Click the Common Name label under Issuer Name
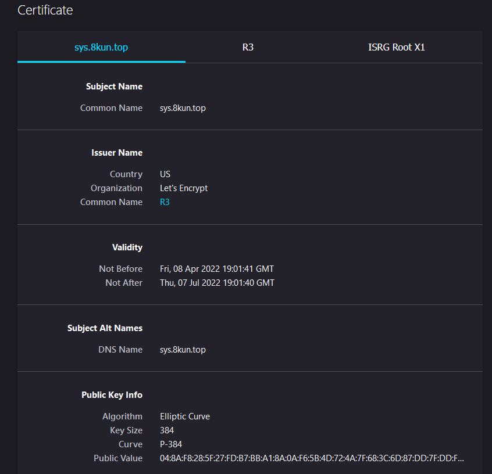Viewport: 492px width, 474px height. click(112, 202)
